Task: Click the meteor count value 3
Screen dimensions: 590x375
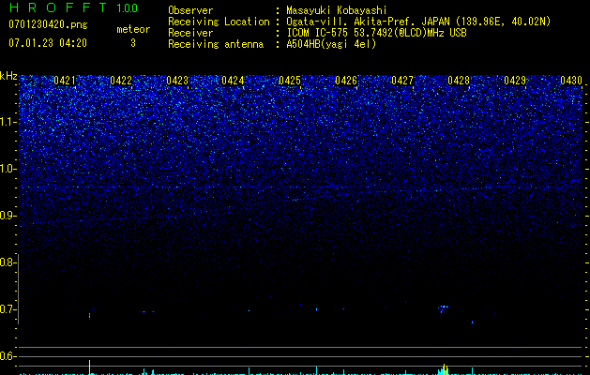Action: coord(133,43)
